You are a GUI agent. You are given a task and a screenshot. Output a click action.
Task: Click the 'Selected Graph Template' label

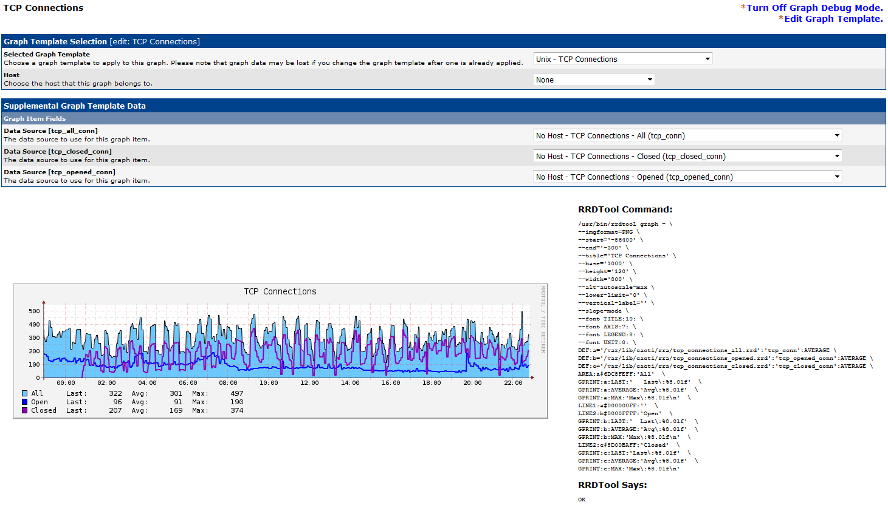pyautogui.click(x=47, y=54)
